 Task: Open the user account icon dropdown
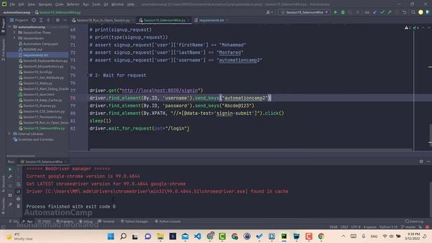[269, 12]
